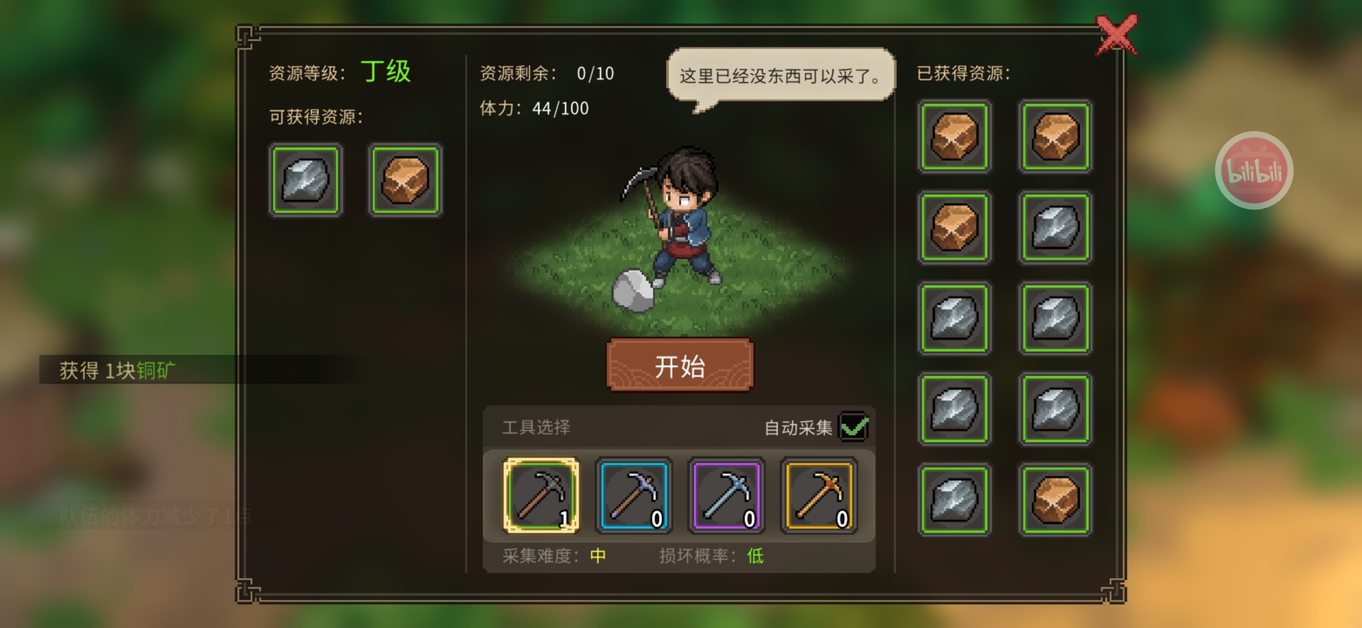Tap the iron ore under 可获得资源
Image resolution: width=1362 pixels, height=628 pixels.
306,180
